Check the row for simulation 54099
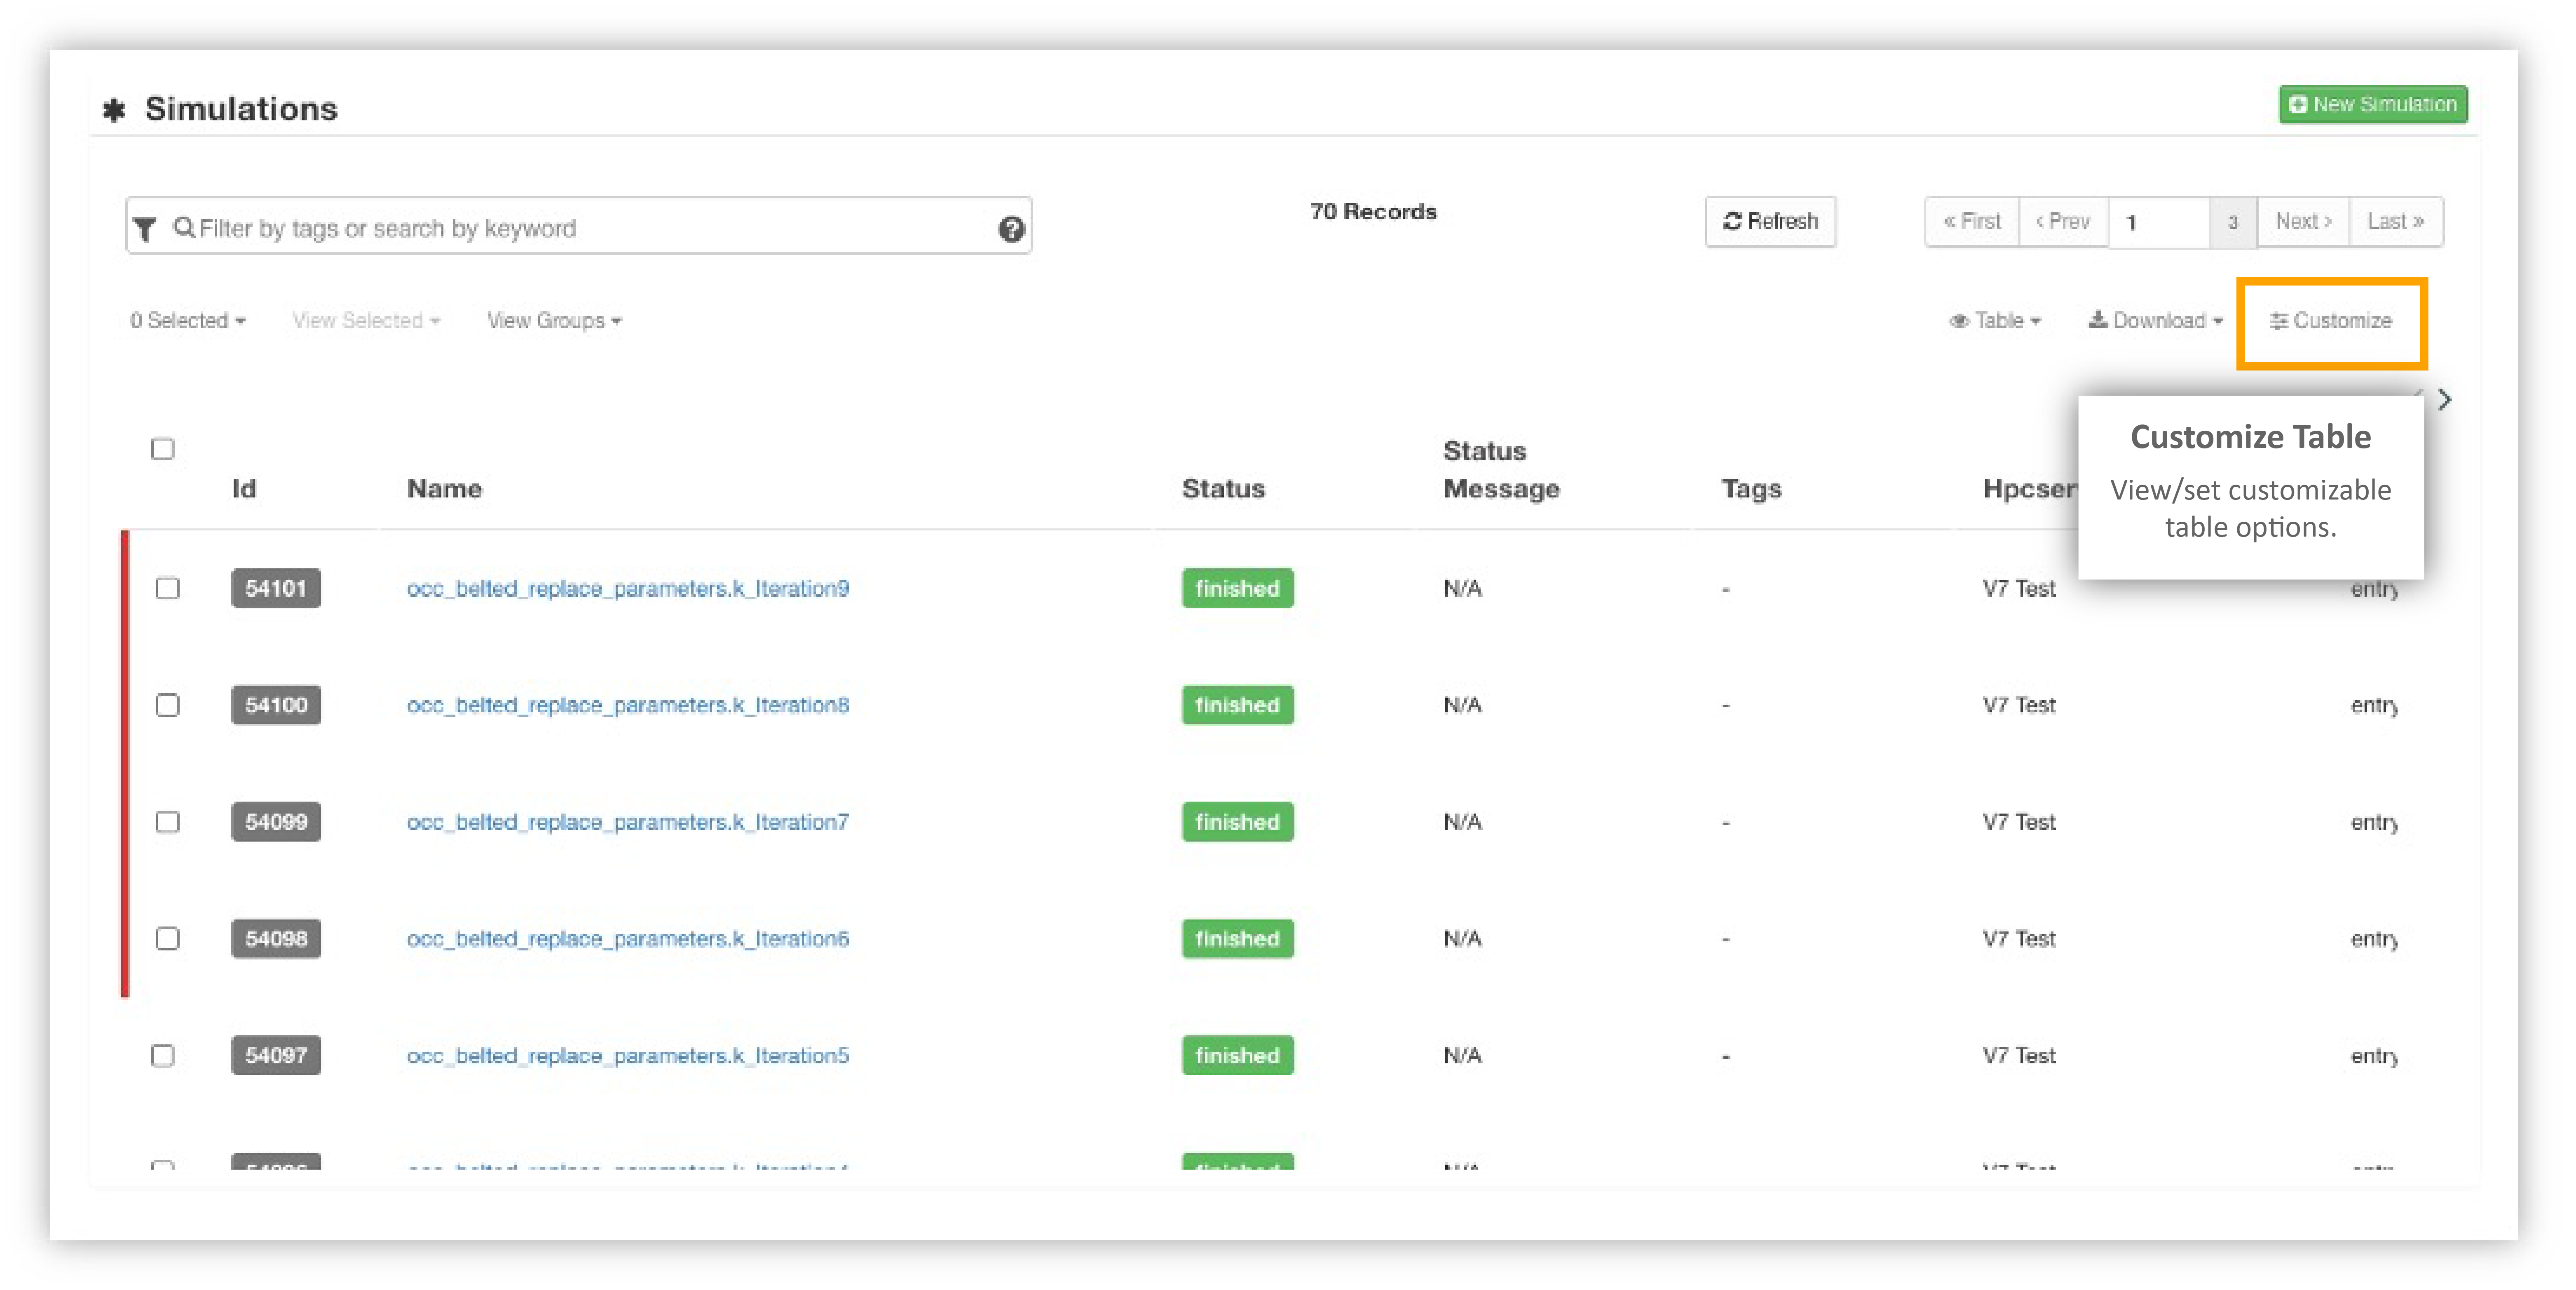This screenshot has width=2576, height=1290. click(168, 822)
